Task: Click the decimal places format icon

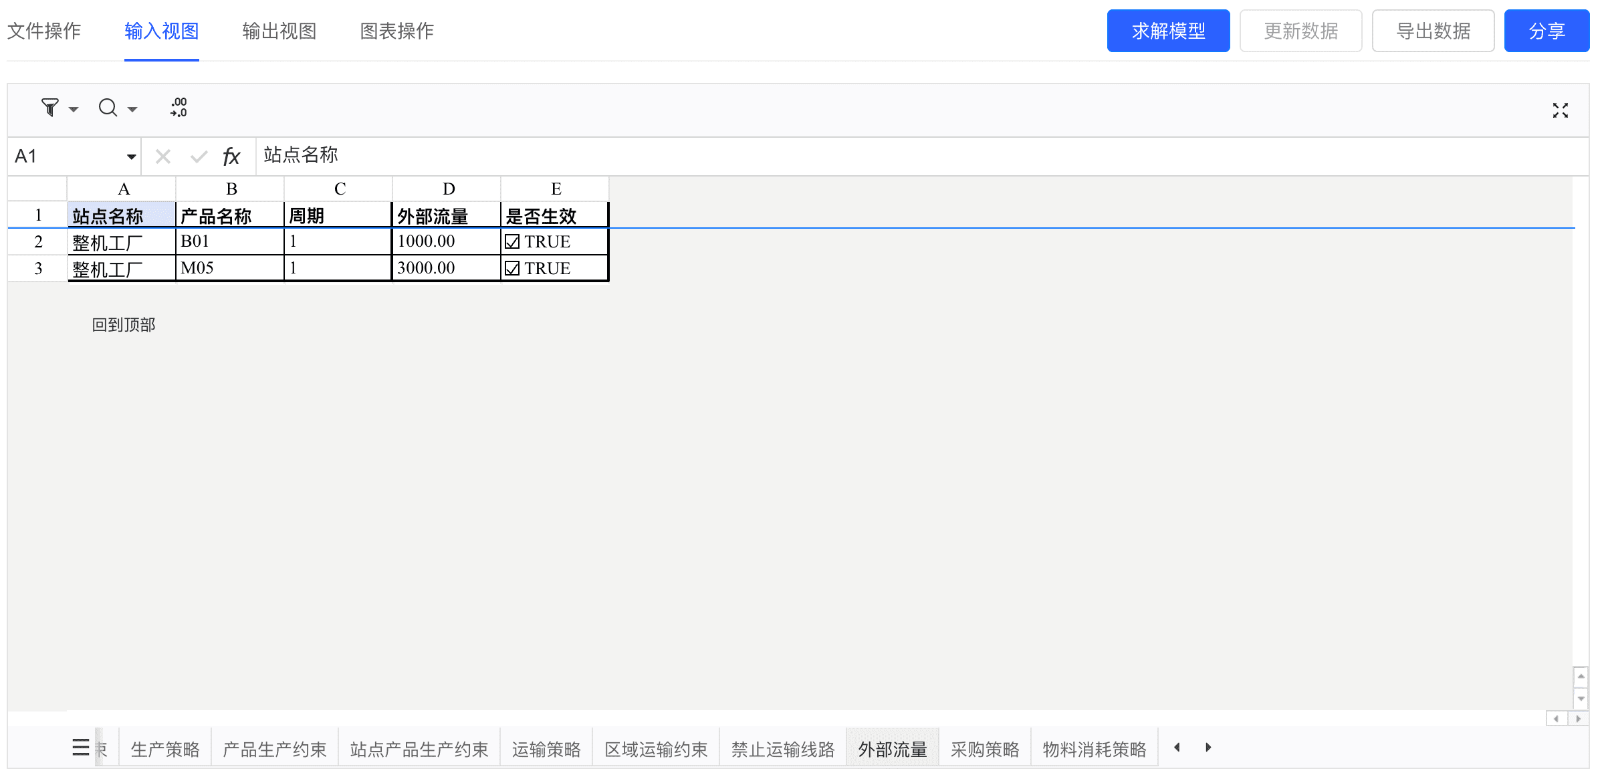Action: pyautogui.click(x=179, y=108)
